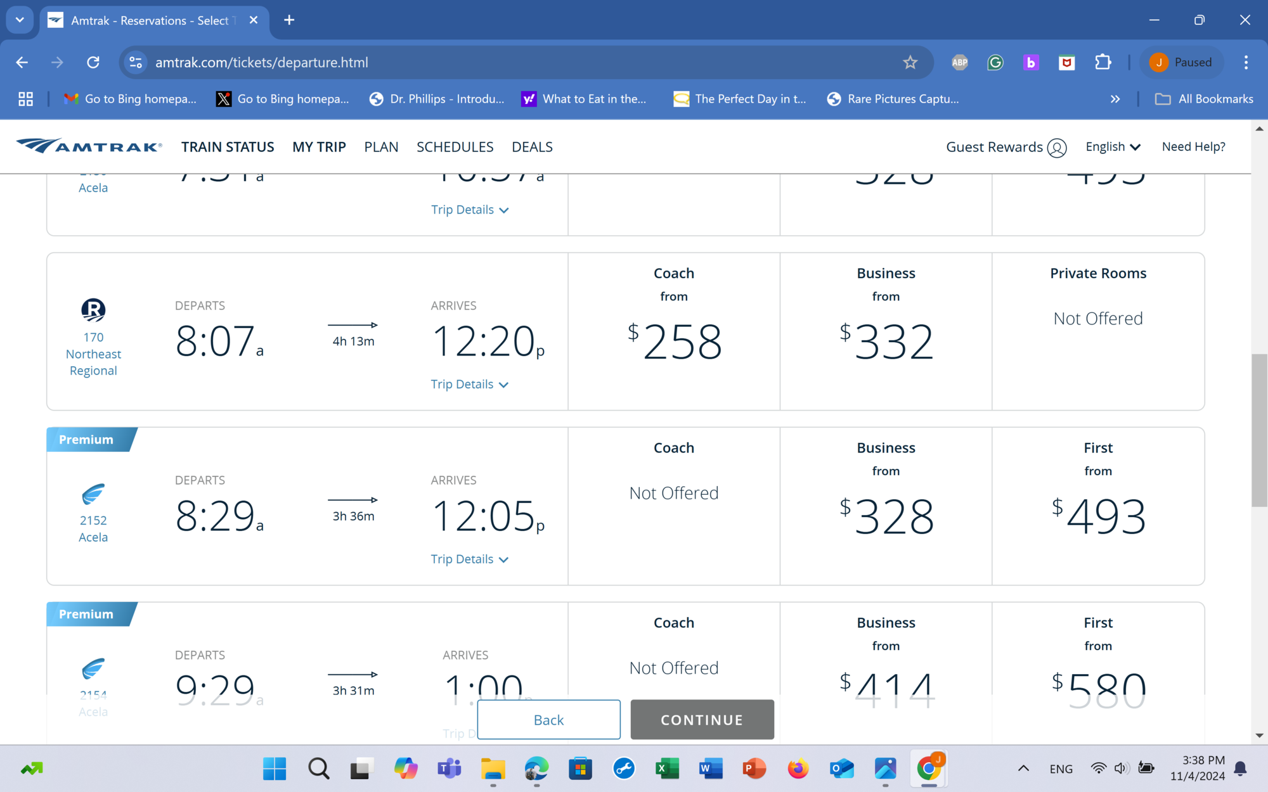
Task: Click the page vertical scrollbar thumb
Action: click(x=1259, y=431)
